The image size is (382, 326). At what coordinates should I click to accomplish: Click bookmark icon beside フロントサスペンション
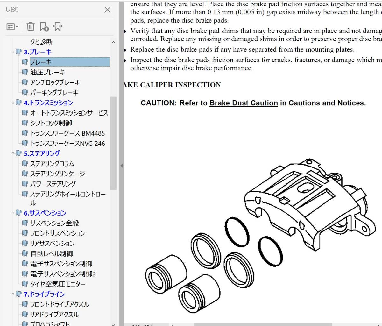point(25,233)
